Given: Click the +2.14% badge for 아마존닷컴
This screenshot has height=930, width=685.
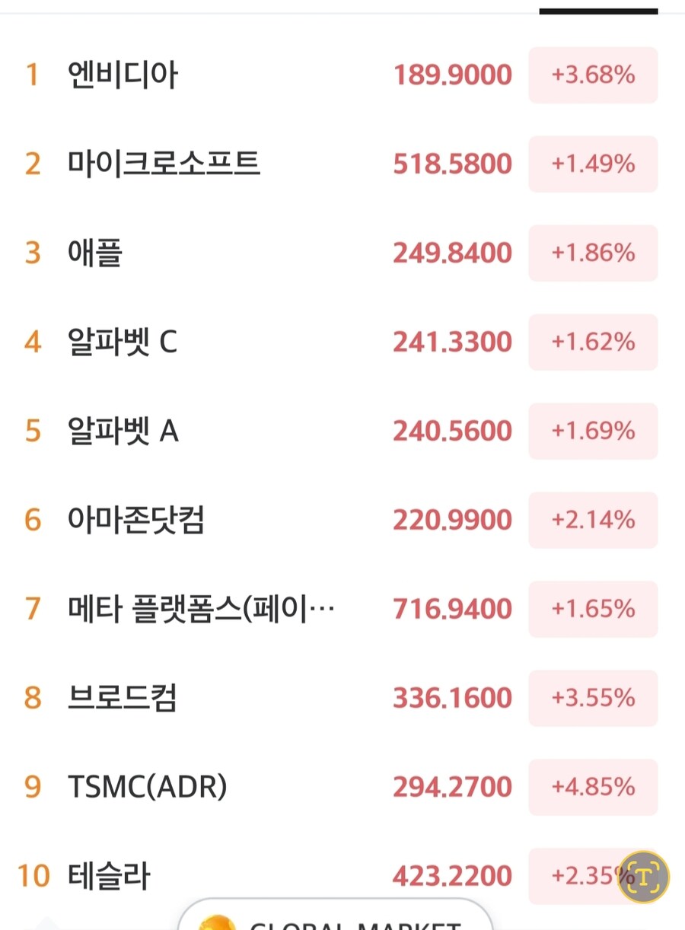Looking at the screenshot, I should 593,521.
